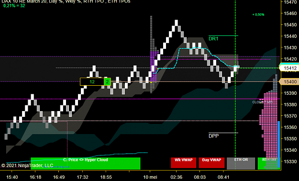Click the 15440 price axis label
This screenshot has height=181, width=299.
tap(290, 36)
